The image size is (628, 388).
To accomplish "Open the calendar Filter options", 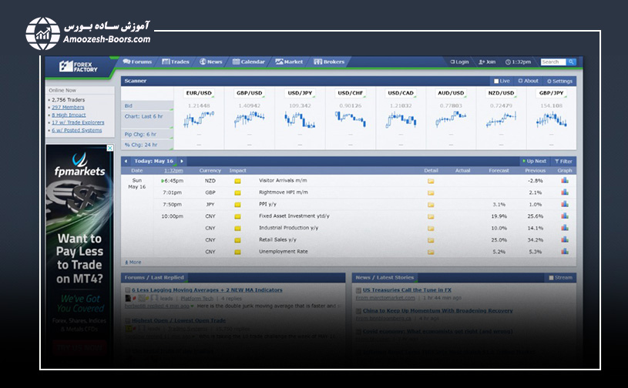I will (x=563, y=161).
